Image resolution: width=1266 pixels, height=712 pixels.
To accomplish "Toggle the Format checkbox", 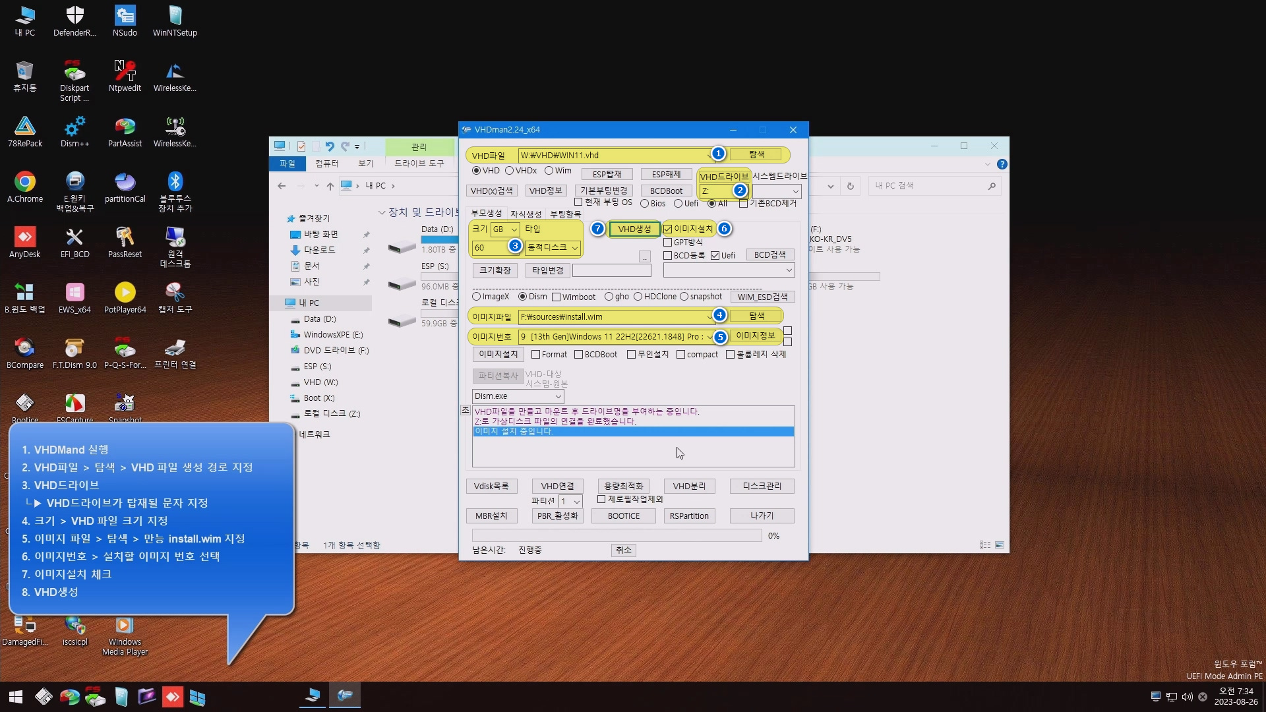I will [536, 355].
